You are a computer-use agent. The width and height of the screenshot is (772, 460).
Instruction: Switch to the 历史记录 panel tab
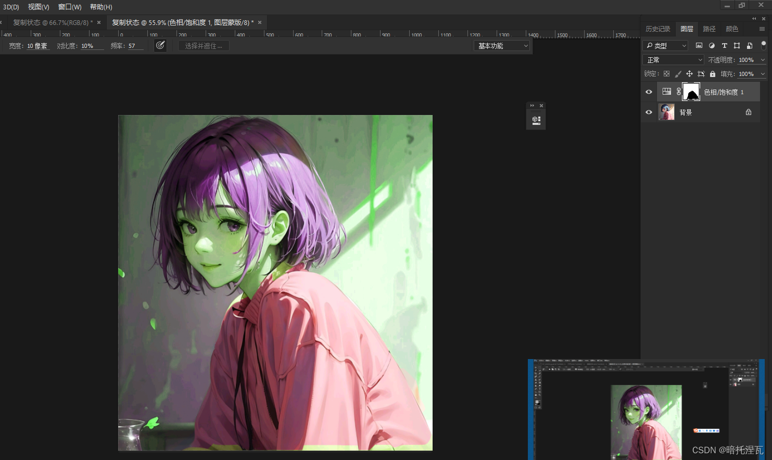click(x=658, y=29)
